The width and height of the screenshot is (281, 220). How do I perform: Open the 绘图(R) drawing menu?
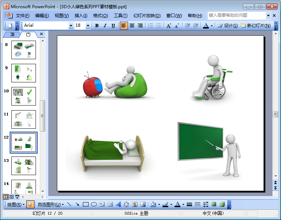click(16, 205)
